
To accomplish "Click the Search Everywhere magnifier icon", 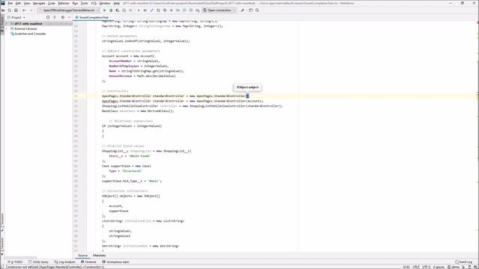I will (257, 10).
